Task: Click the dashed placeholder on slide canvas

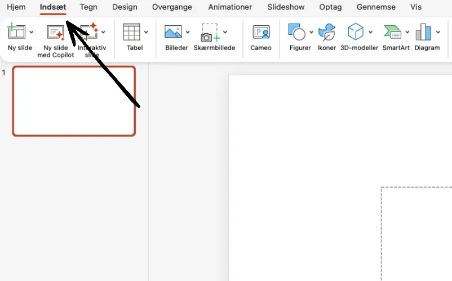Action: pos(416,234)
